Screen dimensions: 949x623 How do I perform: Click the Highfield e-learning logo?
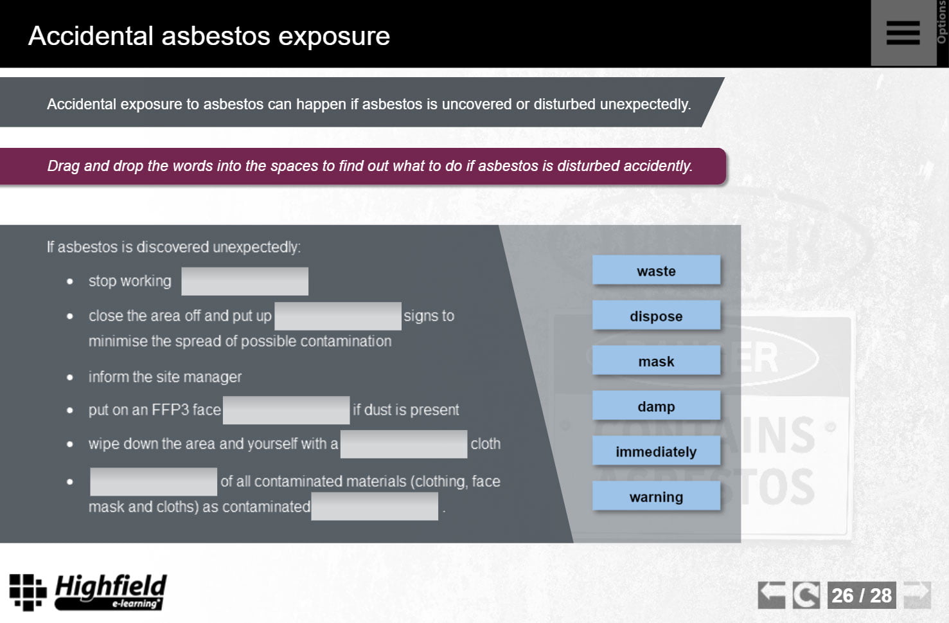pos(88,591)
